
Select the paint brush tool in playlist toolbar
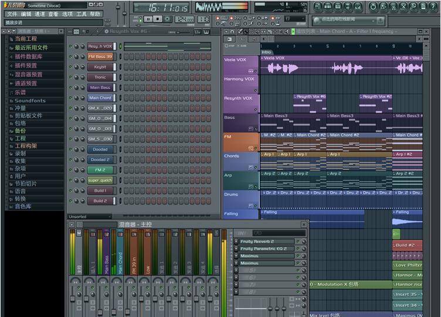(246, 32)
